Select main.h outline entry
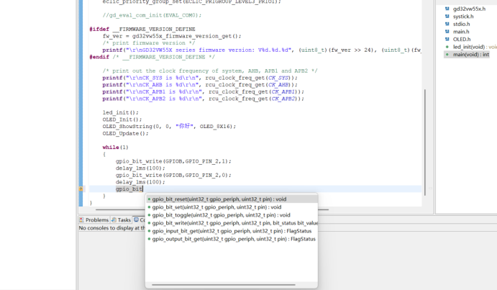This screenshot has height=290, width=497. (461, 32)
